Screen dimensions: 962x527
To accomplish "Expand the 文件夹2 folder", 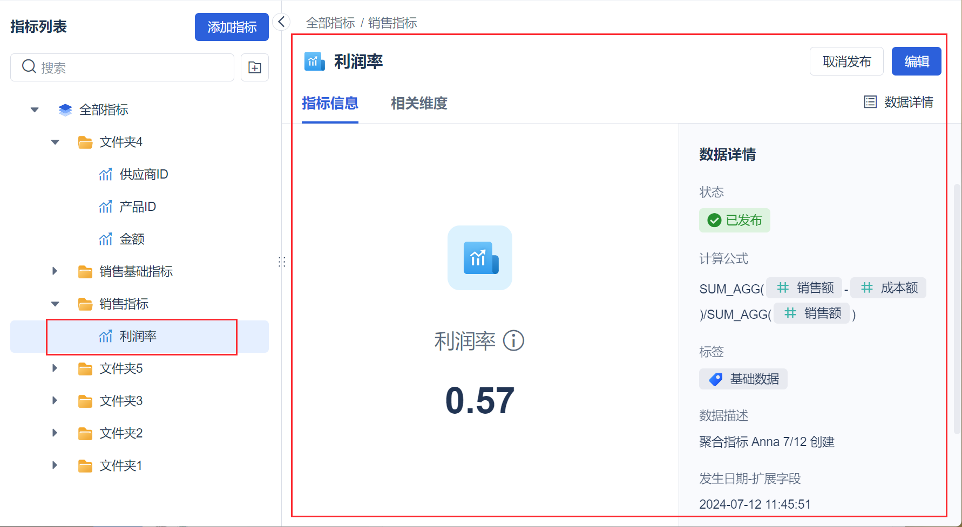I will pyautogui.click(x=55, y=433).
